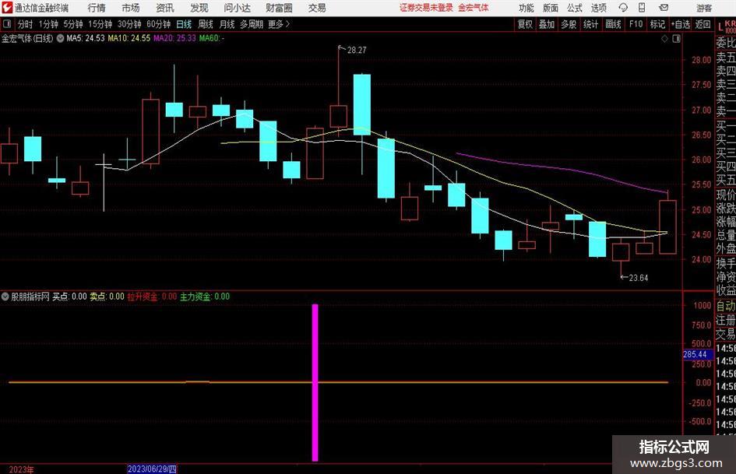Click the diamond icon above the chart

point(664,39)
